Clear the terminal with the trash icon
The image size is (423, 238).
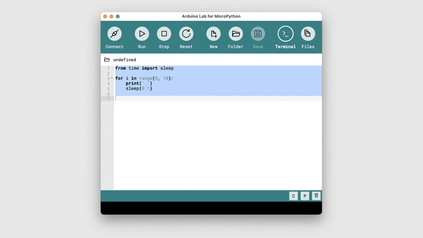(x=316, y=196)
